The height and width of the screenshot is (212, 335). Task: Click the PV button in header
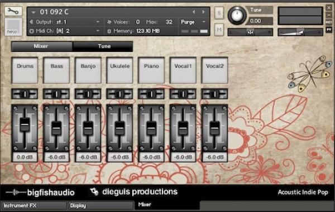[329, 30]
